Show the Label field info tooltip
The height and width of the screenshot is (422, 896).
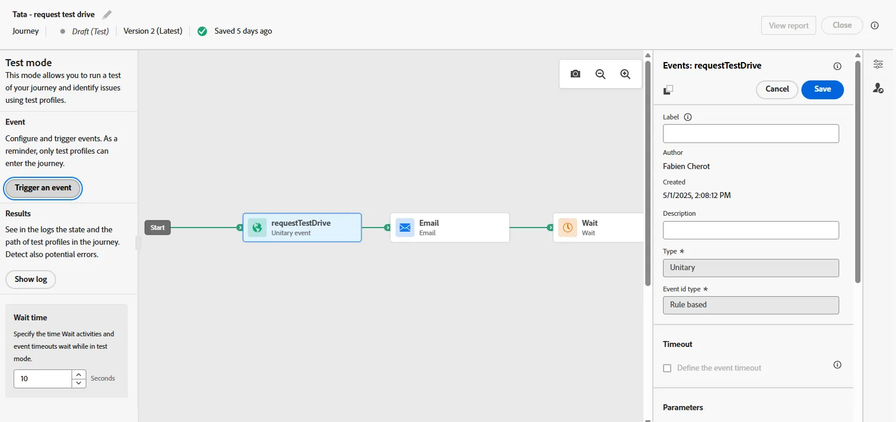click(688, 117)
